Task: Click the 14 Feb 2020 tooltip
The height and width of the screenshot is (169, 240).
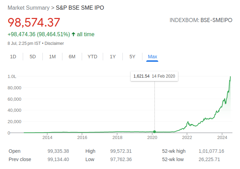Action: coord(154,76)
